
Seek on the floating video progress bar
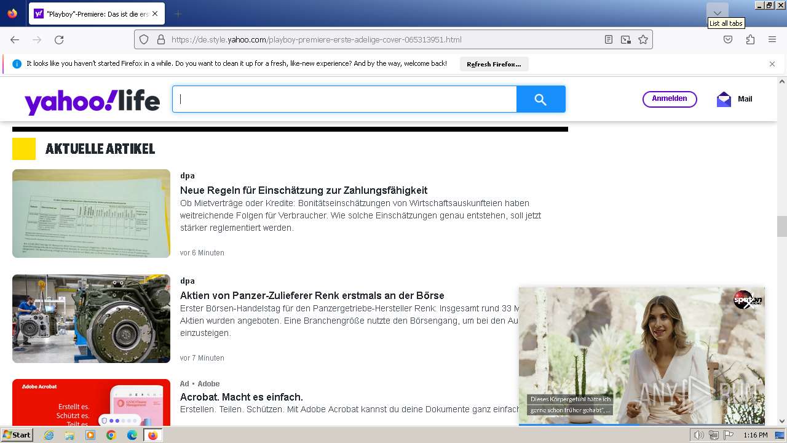(x=642, y=425)
